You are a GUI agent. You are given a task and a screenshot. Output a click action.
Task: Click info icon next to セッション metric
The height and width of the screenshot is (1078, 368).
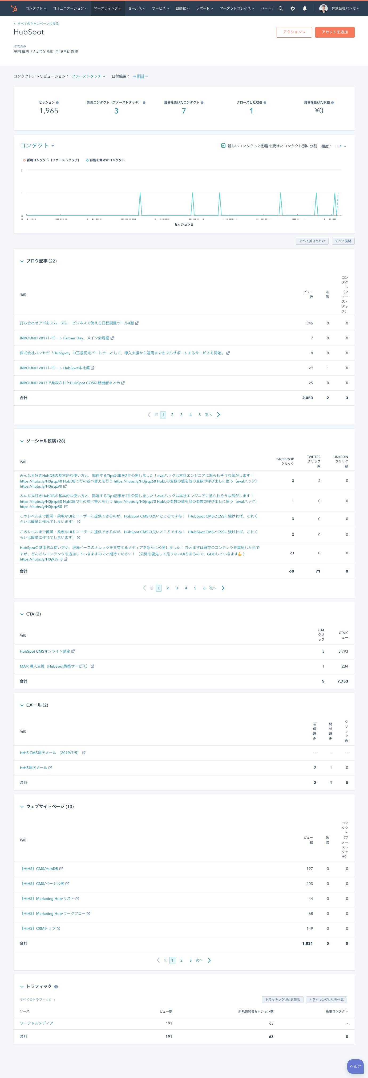coord(57,103)
